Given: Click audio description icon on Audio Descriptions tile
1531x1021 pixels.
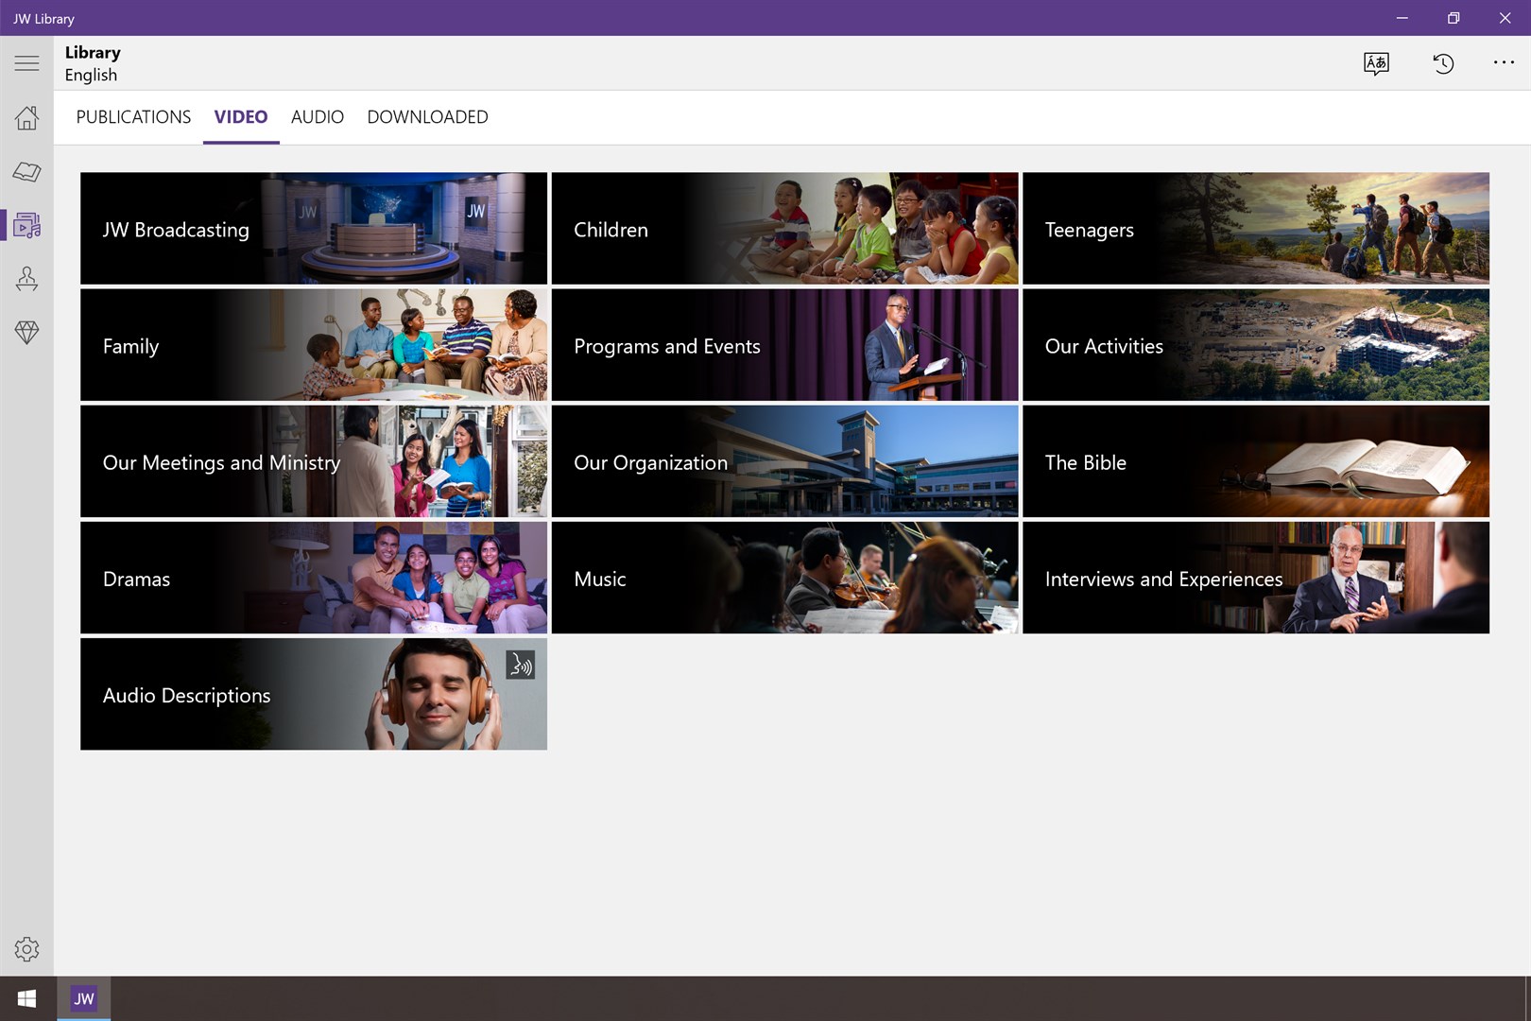Looking at the screenshot, I should (x=521, y=666).
